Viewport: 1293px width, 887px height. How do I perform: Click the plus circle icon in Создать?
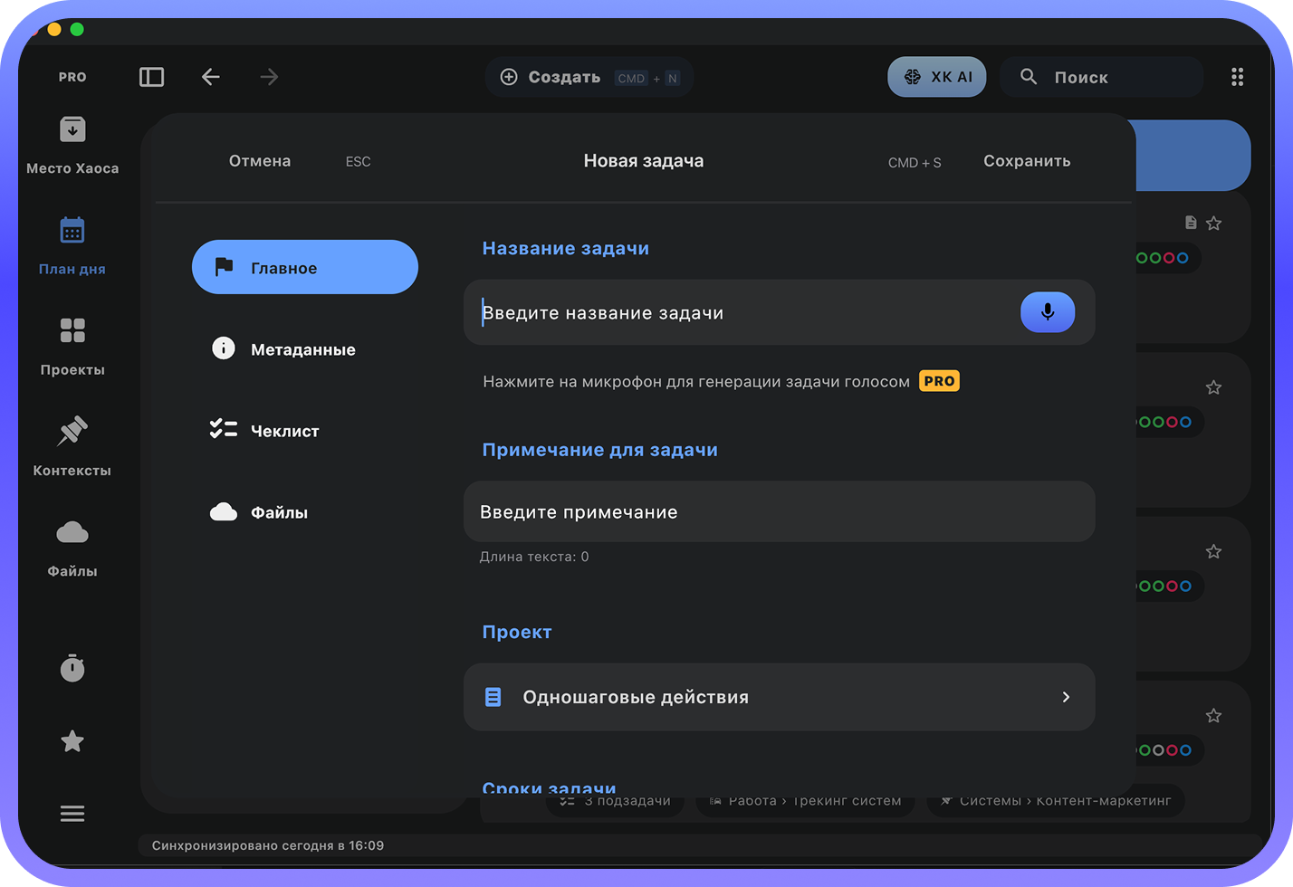[509, 77]
